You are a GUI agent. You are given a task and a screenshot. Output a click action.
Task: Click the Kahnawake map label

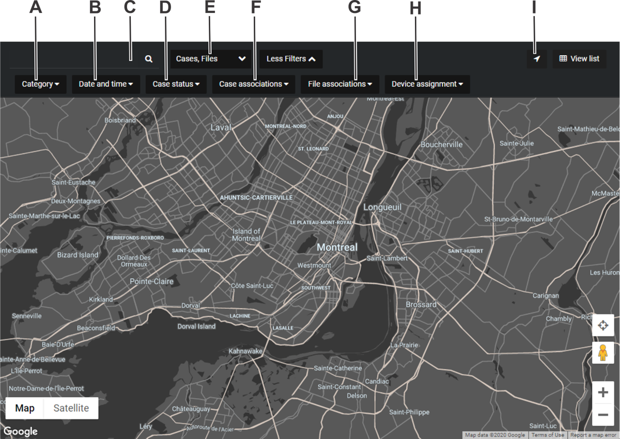point(246,351)
